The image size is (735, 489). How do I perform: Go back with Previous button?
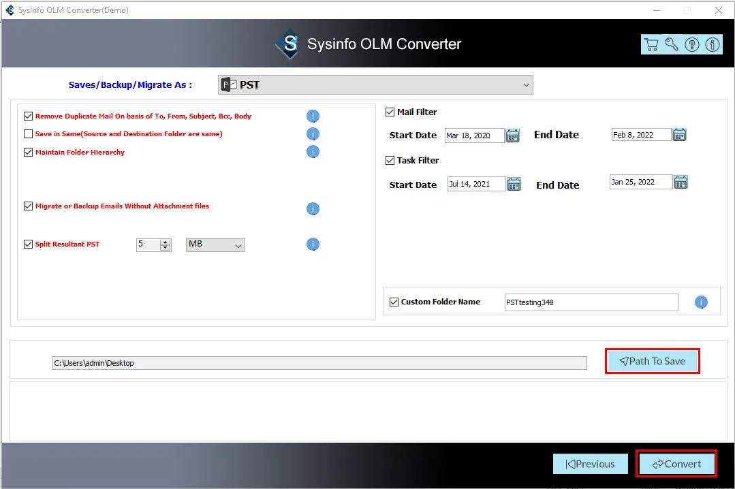click(590, 464)
